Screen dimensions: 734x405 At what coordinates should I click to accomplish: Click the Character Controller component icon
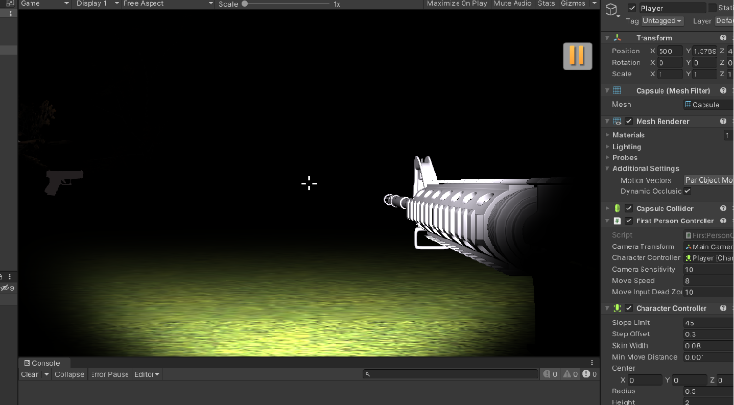(617, 308)
